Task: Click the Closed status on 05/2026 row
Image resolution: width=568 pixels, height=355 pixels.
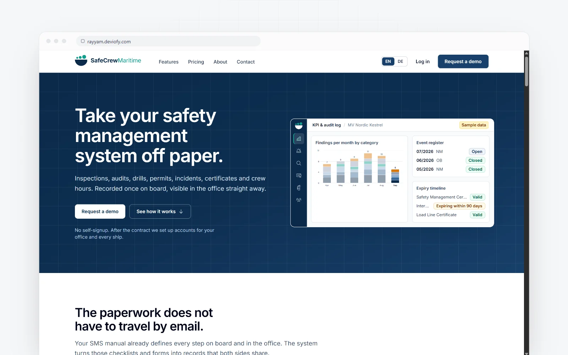Action: [x=475, y=169]
